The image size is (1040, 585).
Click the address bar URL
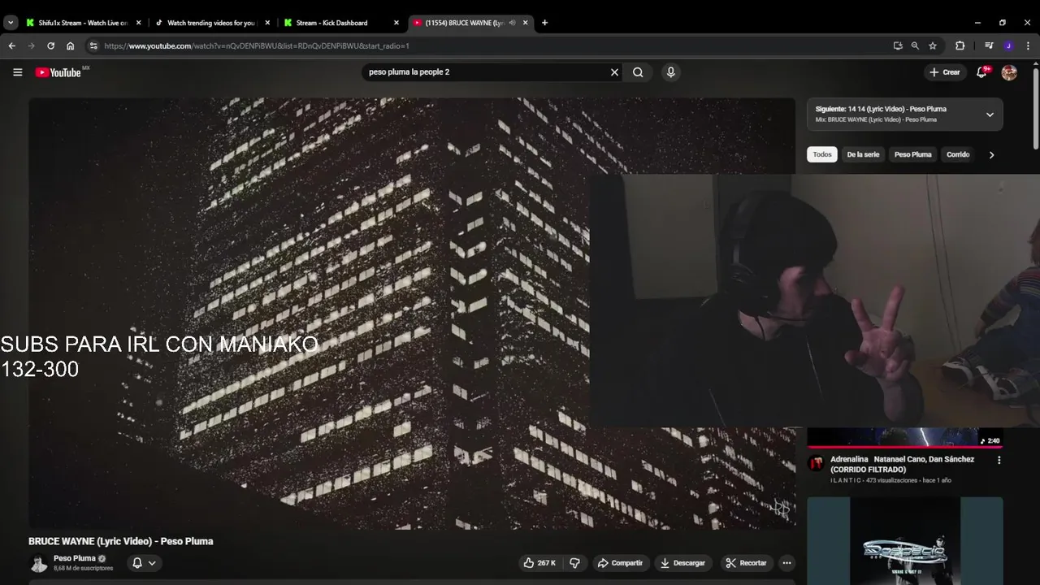coord(257,46)
